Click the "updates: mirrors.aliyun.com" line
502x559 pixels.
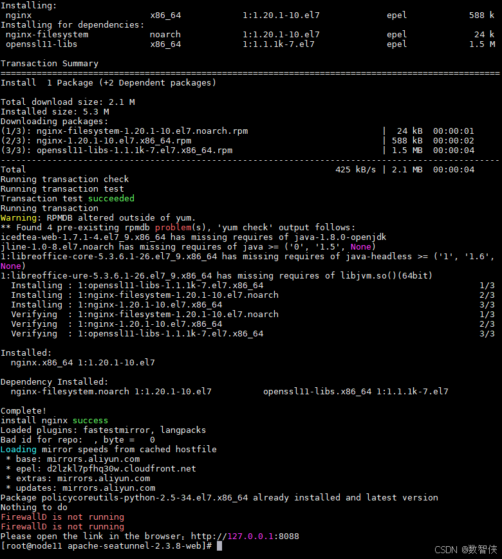tap(80, 488)
